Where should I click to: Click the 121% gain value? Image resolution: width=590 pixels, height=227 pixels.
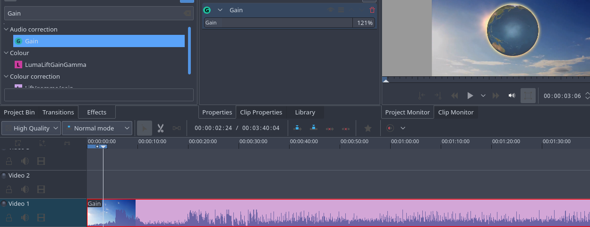point(364,23)
